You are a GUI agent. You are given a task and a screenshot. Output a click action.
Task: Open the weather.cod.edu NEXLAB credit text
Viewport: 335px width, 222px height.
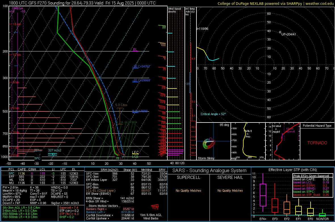[275, 3]
